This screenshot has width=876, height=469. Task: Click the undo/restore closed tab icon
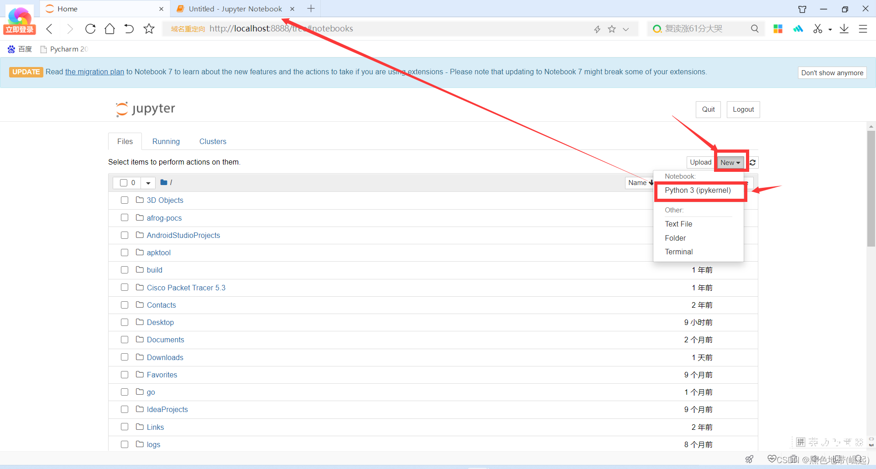[129, 29]
